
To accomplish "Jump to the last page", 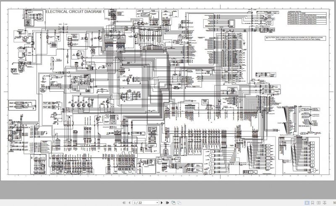I will click(167, 203).
